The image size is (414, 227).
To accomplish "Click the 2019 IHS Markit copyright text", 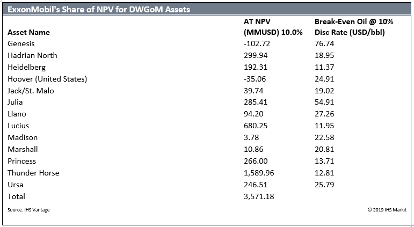I will pyautogui.click(x=387, y=210).
